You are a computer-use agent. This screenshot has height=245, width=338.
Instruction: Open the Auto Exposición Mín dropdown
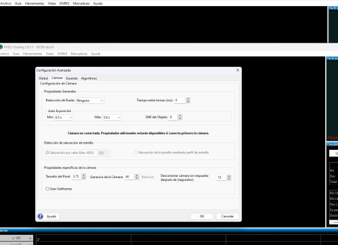(x=64, y=117)
